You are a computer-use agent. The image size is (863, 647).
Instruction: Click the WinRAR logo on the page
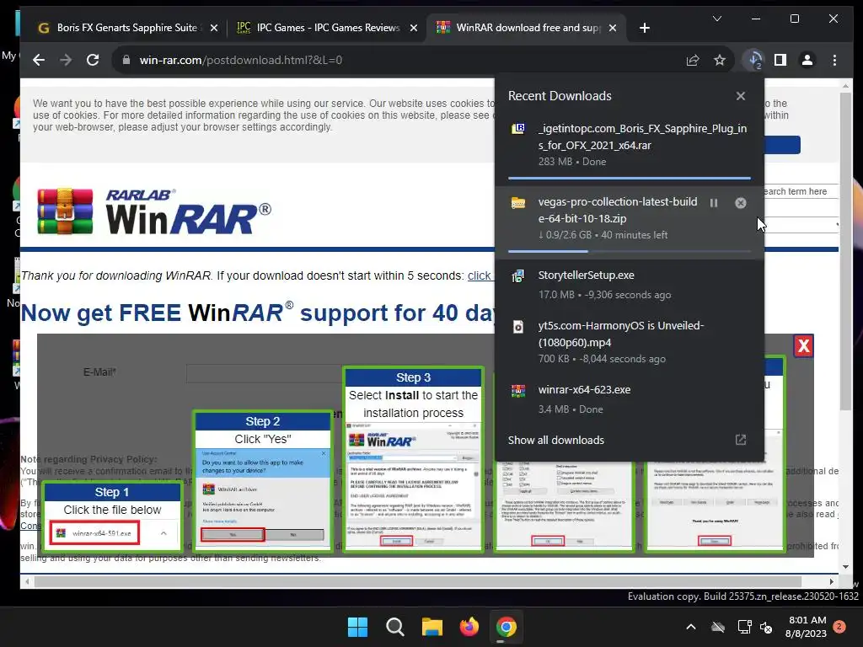[154, 211]
